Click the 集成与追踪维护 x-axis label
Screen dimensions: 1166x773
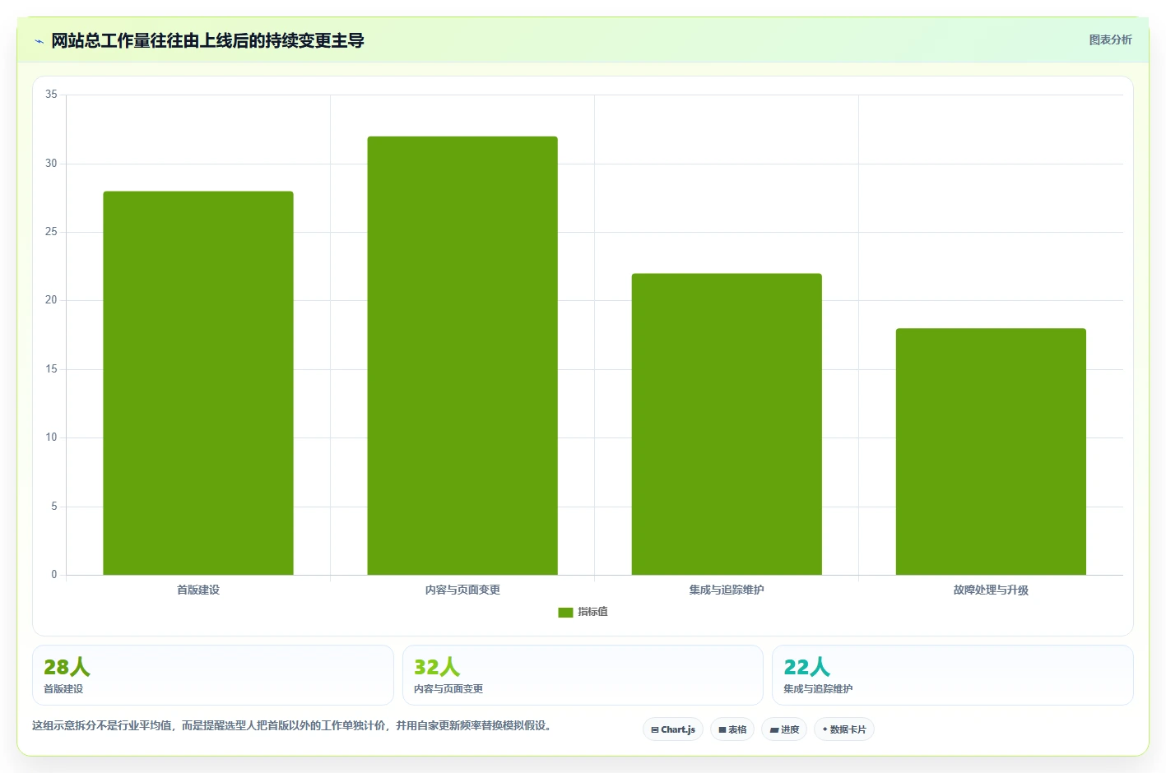tap(727, 590)
